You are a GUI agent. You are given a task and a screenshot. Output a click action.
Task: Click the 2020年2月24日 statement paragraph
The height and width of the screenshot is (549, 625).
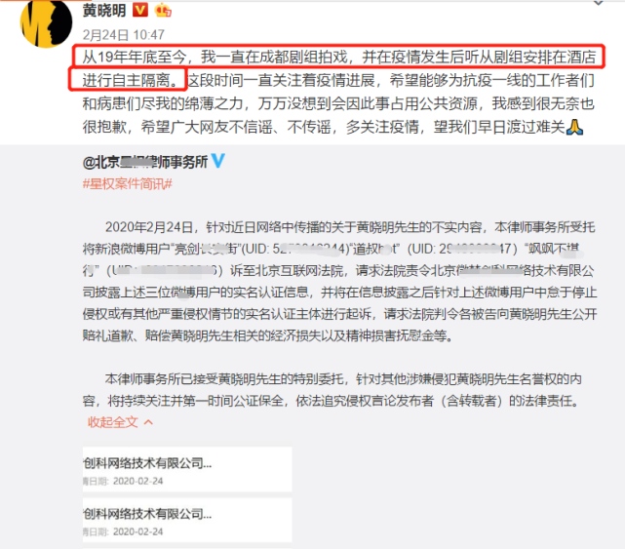click(x=339, y=282)
